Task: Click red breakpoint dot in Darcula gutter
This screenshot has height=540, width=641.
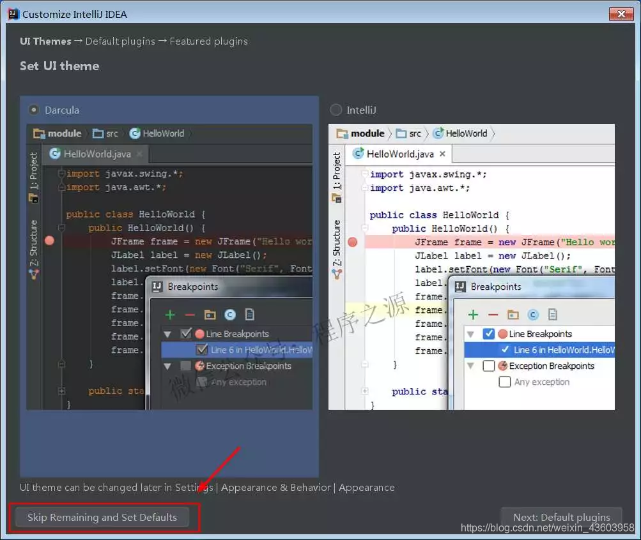Action: click(49, 241)
